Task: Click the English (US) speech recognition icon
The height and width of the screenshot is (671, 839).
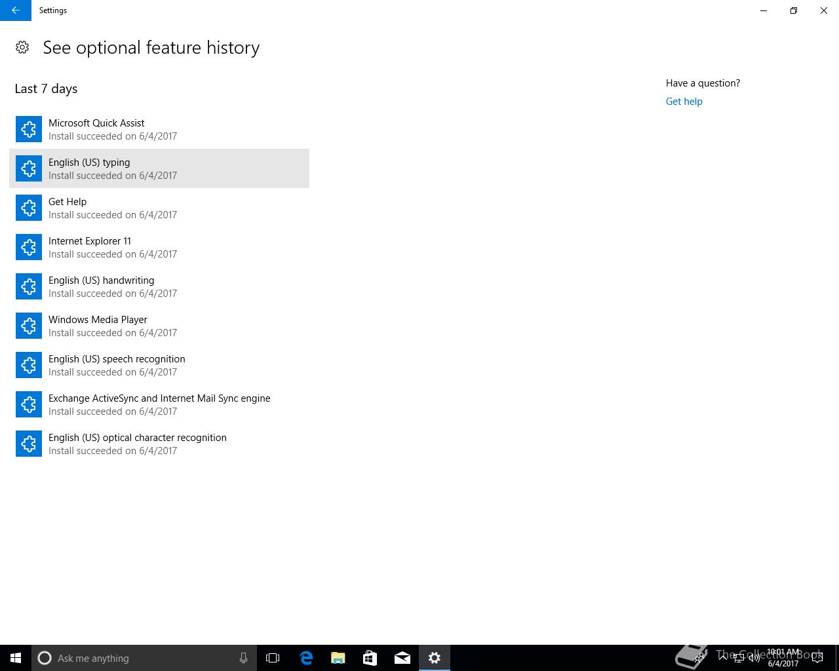Action: [29, 365]
